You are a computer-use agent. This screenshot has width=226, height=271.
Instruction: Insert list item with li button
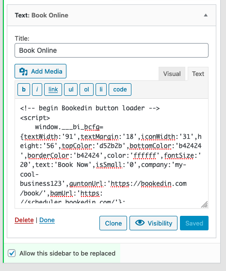101,90
